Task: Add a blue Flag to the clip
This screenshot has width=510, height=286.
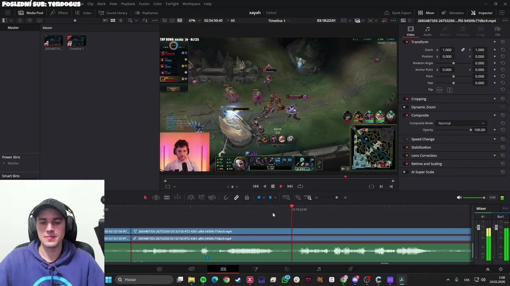Action: point(259,197)
